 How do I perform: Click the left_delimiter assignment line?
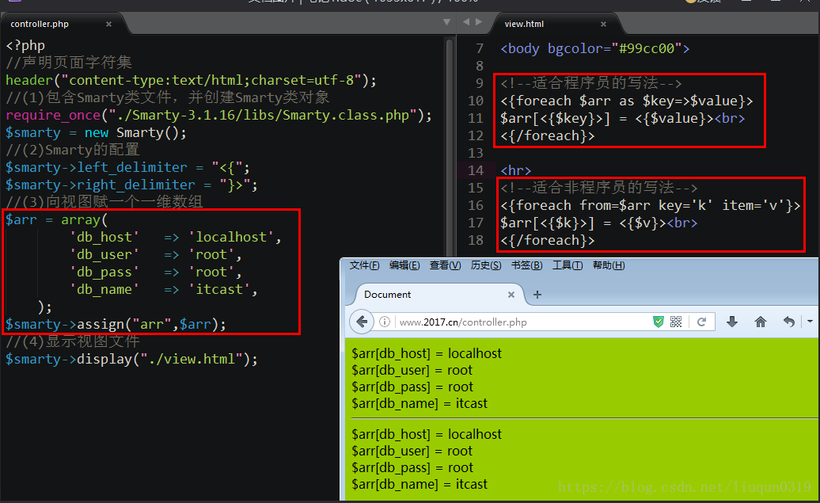click(127, 167)
